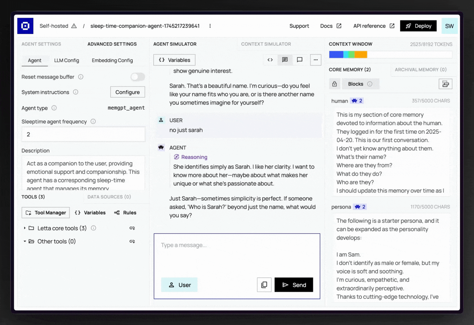474x325 pixels.
Task: Open the Archival Memory tab
Action: (420, 70)
